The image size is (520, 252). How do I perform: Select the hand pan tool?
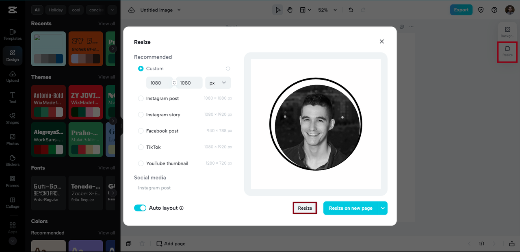tap(290, 10)
